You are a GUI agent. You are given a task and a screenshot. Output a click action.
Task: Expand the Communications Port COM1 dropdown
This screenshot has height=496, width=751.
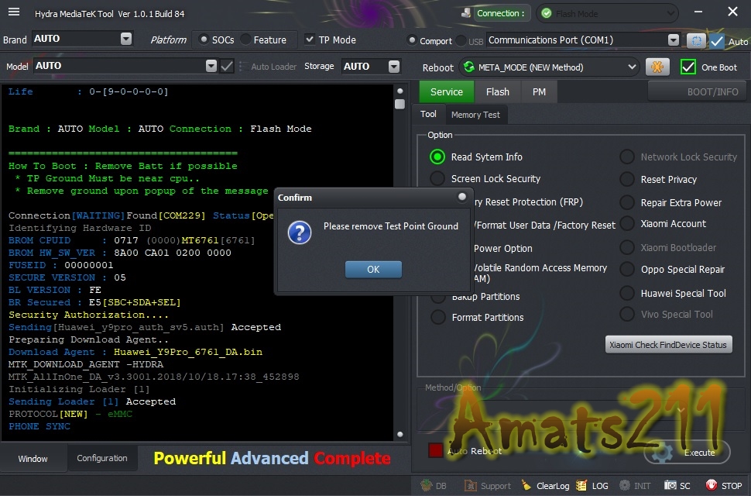click(x=674, y=40)
